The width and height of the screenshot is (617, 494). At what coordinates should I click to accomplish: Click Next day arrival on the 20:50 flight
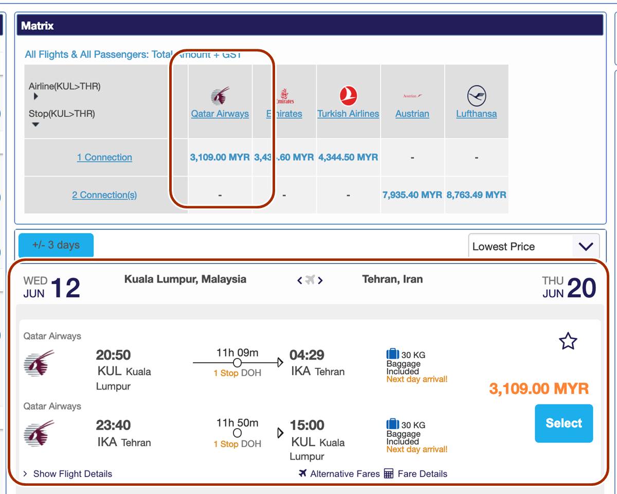point(417,379)
